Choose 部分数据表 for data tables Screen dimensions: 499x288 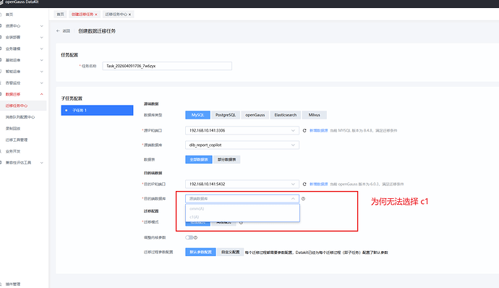(x=226, y=160)
